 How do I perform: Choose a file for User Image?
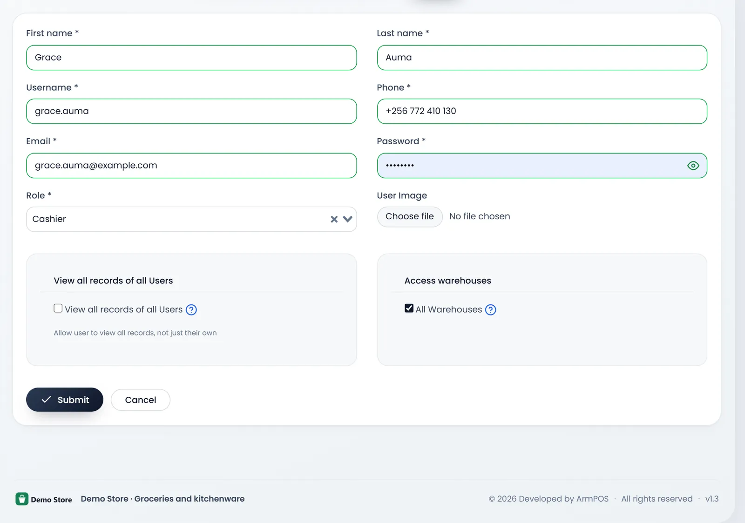coord(410,217)
